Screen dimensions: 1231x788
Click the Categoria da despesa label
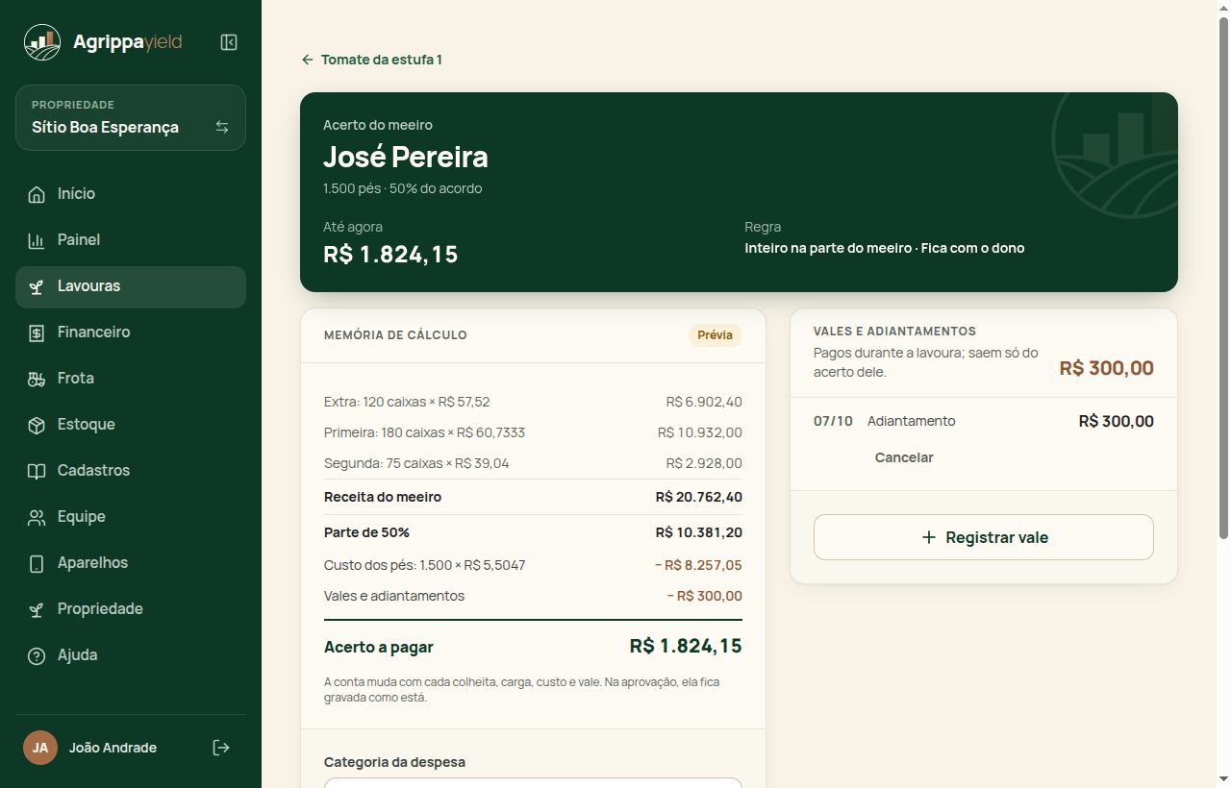394,762
